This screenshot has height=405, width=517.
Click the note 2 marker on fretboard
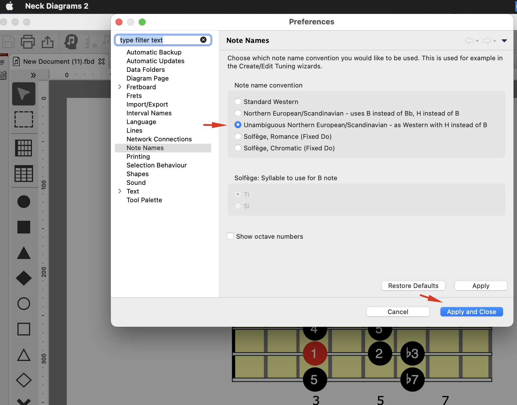(x=380, y=353)
